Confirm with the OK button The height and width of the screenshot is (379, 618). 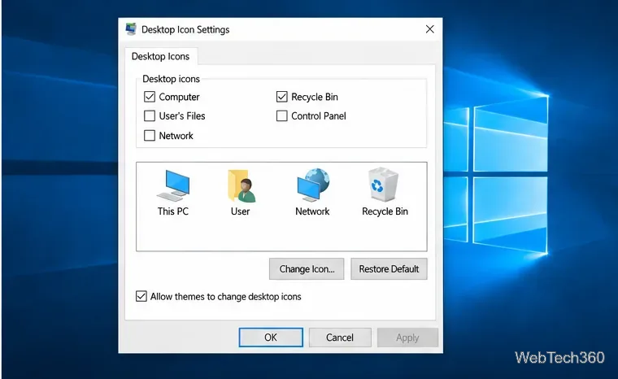coord(271,338)
